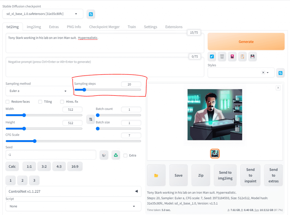Enable the Hires. fix checkbox
Image resolution: width=290 pixels, height=215 pixels.
click(x=62, y=102)
